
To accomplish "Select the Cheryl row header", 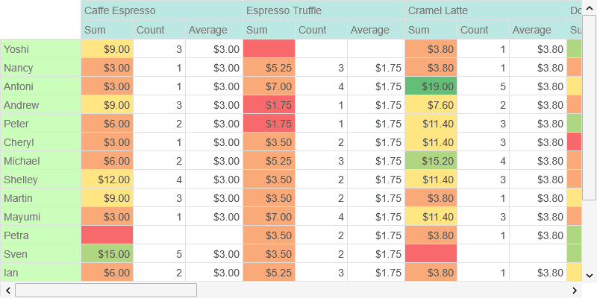I will [x=40, y=142].
